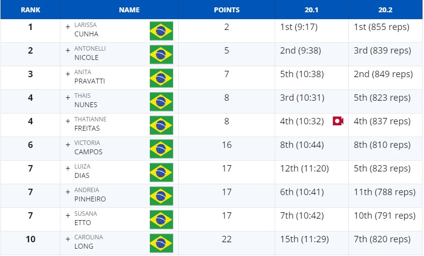Open Carolina Long athlete name link
The width and height of the screenshot is (424, 256).
point(89,242)
